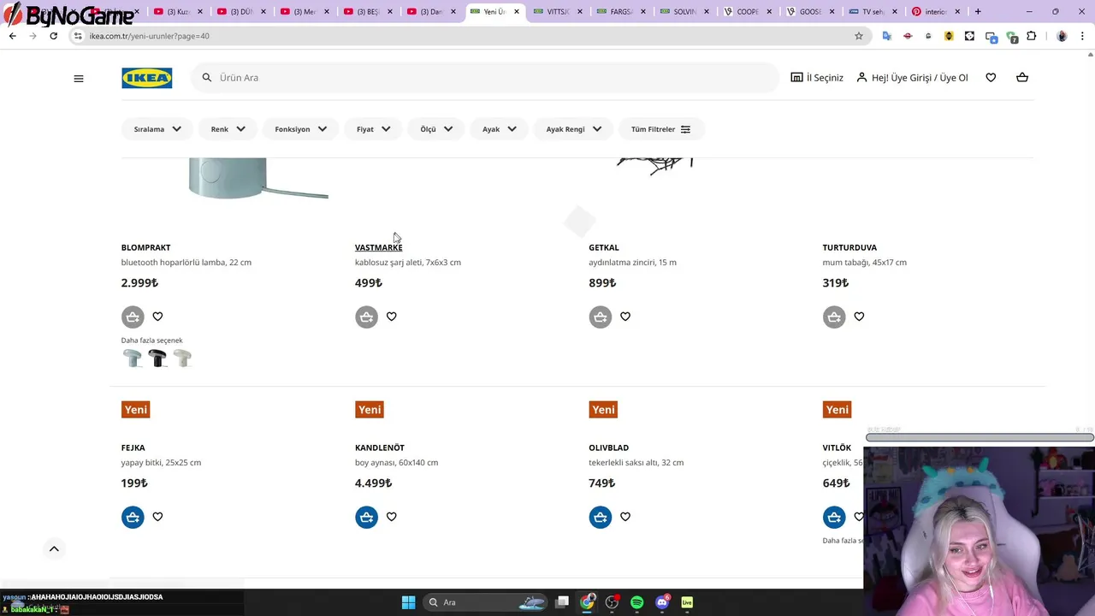The width and height of the screenshot is (1095, 616).
Task: Reload the page with browser refresh icon
Action: (x=53, y=36)
